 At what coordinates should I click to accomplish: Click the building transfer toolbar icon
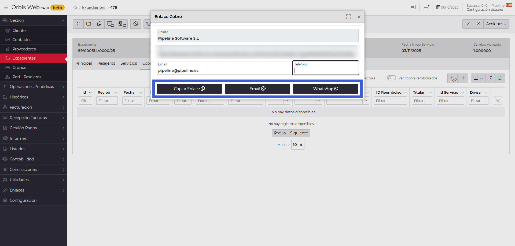122,24
